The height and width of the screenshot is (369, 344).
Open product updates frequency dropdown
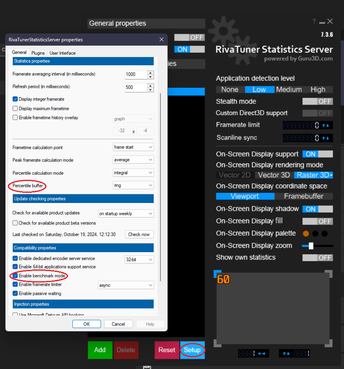(x=126, y=214)
